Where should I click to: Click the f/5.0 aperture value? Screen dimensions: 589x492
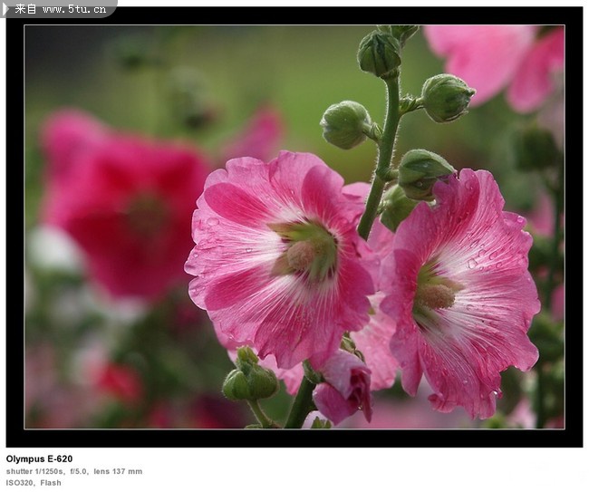82,471
